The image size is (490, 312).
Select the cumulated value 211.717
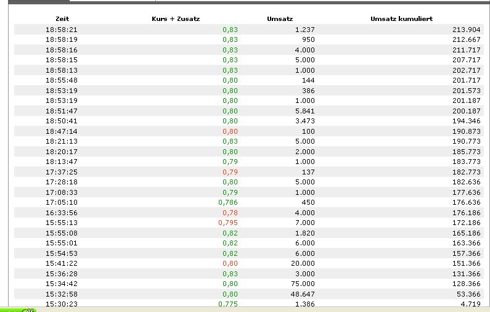point(466,50)
